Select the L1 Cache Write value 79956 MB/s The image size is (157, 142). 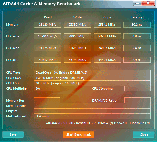pos(77,36)
